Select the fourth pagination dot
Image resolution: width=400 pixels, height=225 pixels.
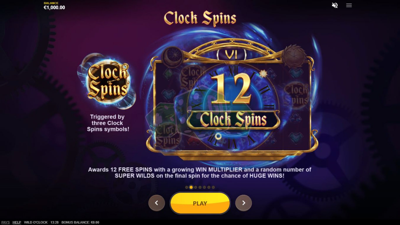pos(200,187)
